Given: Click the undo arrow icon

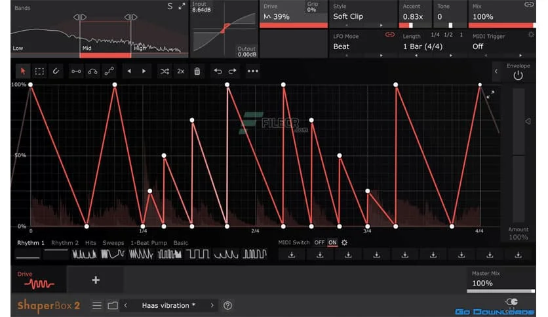Looking at the screenshot, I should pos(218,71).
